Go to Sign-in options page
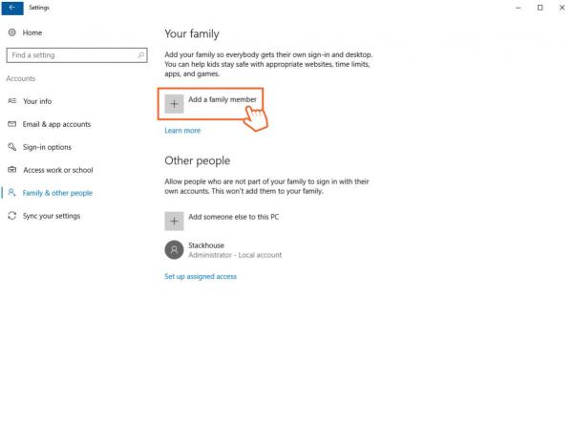The image size is (573, 445). pyautogui.click(x=47, y=147)
